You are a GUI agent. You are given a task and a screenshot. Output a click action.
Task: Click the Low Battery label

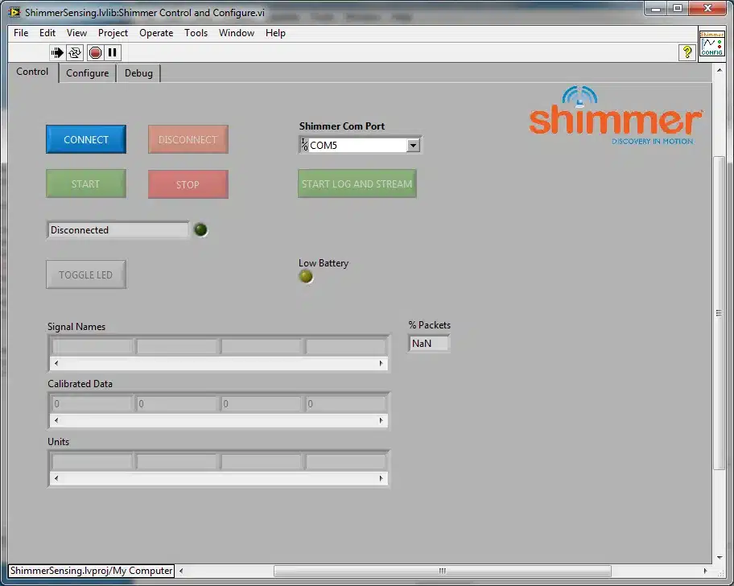click(324, 263)
